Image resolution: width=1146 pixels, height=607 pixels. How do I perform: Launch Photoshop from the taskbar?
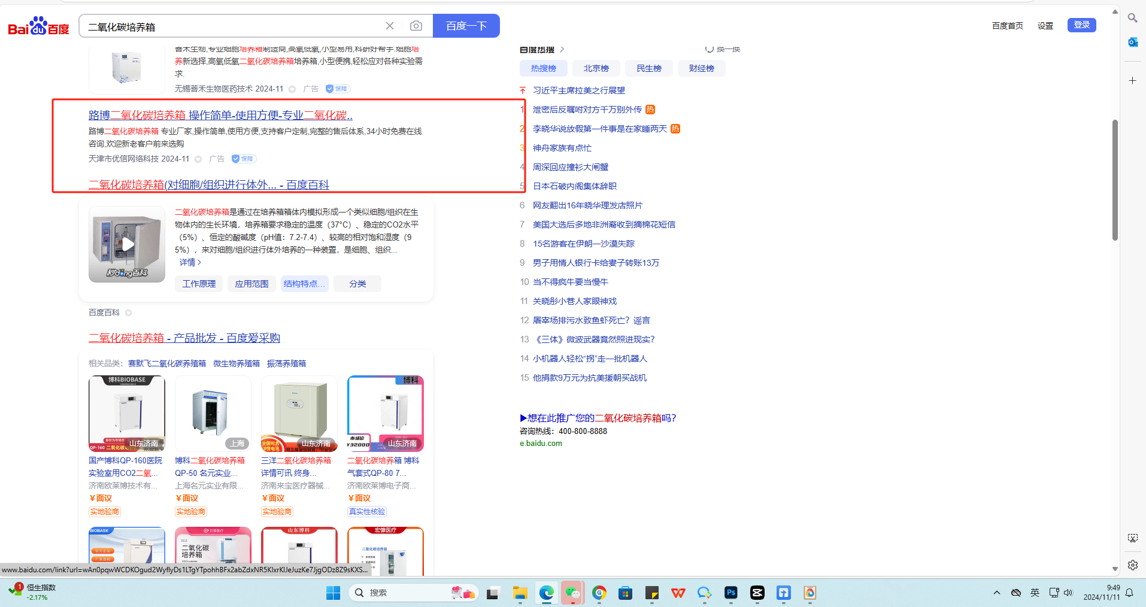point(731,593)
